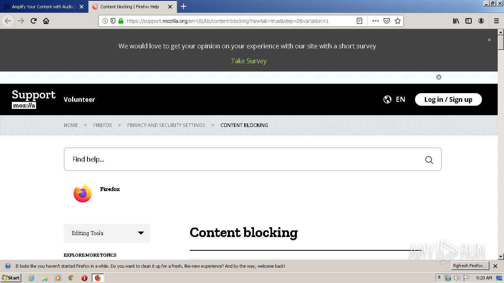This screenshot has width=504, height=283.
Task: Show hidden system tray icons arrow
Action: (x=439, y=278)
